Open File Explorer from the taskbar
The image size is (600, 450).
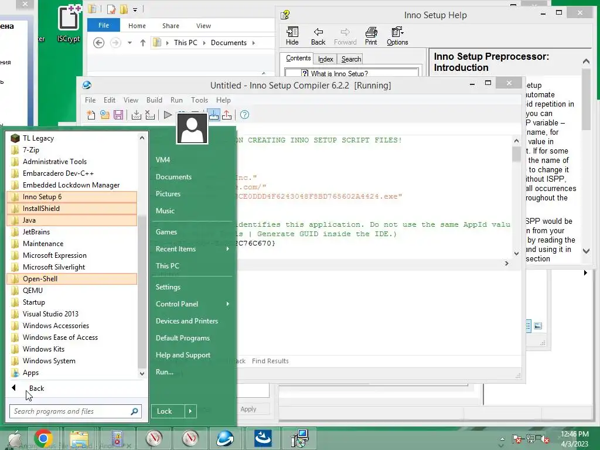(x=79, y=439)
